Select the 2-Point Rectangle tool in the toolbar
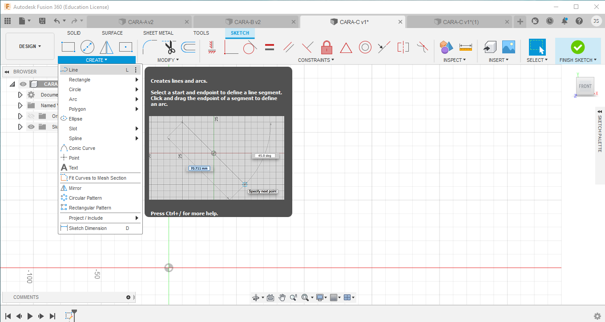 (68, 47)
